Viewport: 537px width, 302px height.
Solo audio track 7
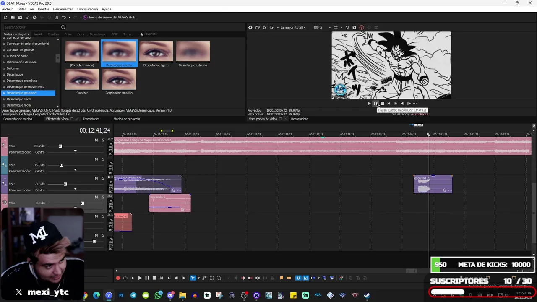pos(103,140)
